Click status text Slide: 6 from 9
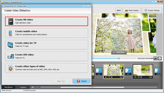The width and height of the screenshot is (164, 93). tap(7, 90)
